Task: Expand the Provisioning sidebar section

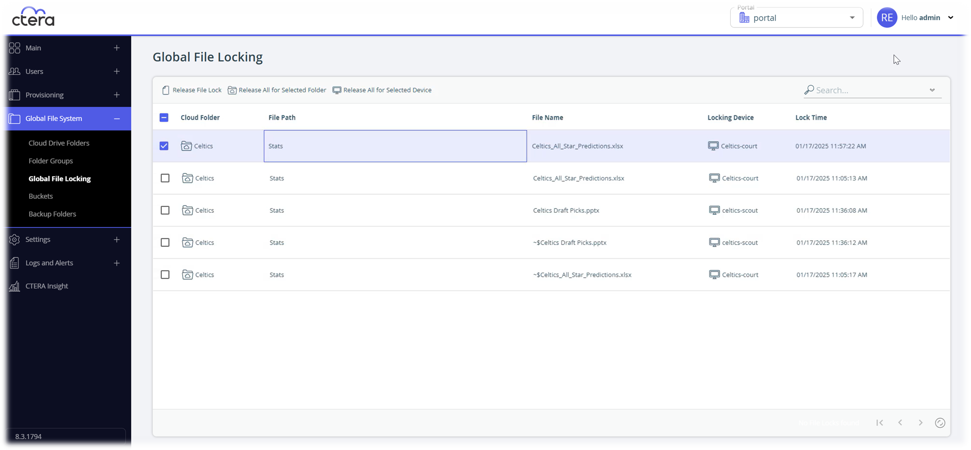Action: [x=117, y=95]
